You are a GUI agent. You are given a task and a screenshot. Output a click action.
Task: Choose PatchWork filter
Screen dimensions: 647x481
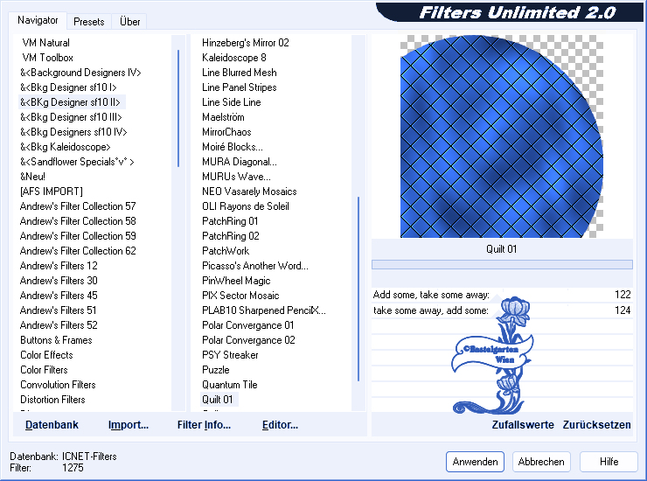226,251
